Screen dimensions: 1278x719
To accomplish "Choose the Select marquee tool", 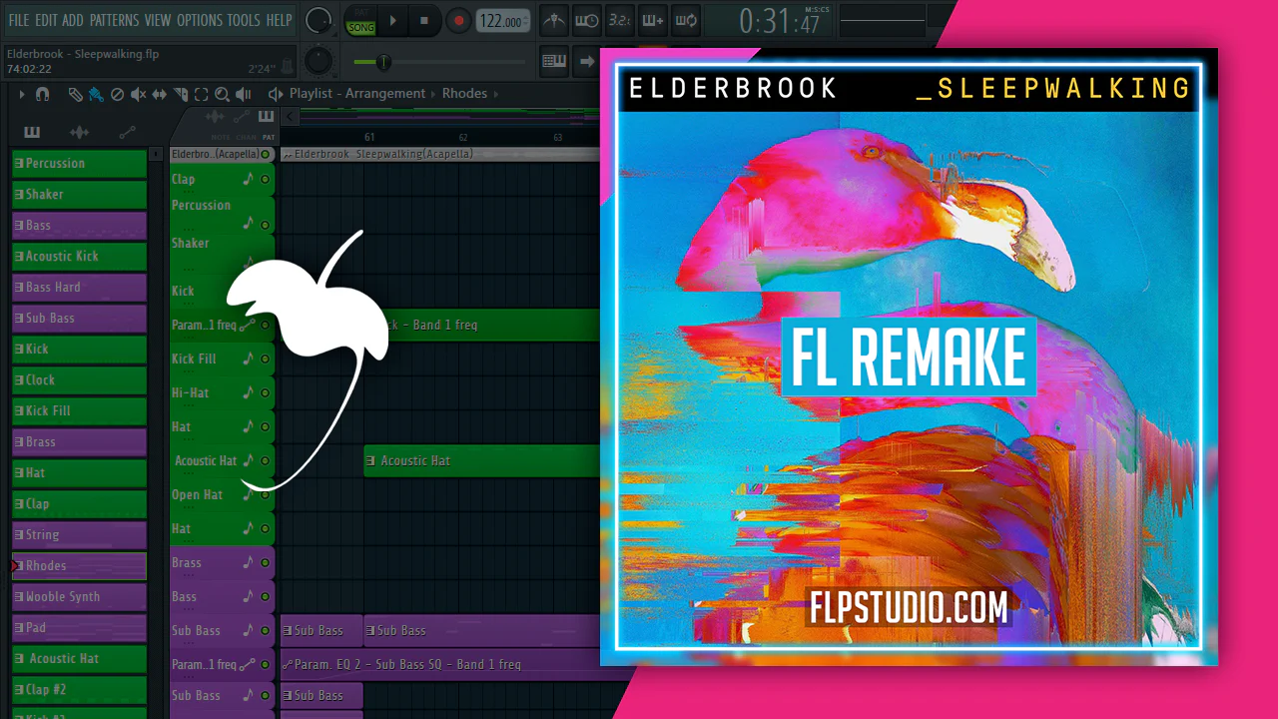I will click(x=202, y=94).
